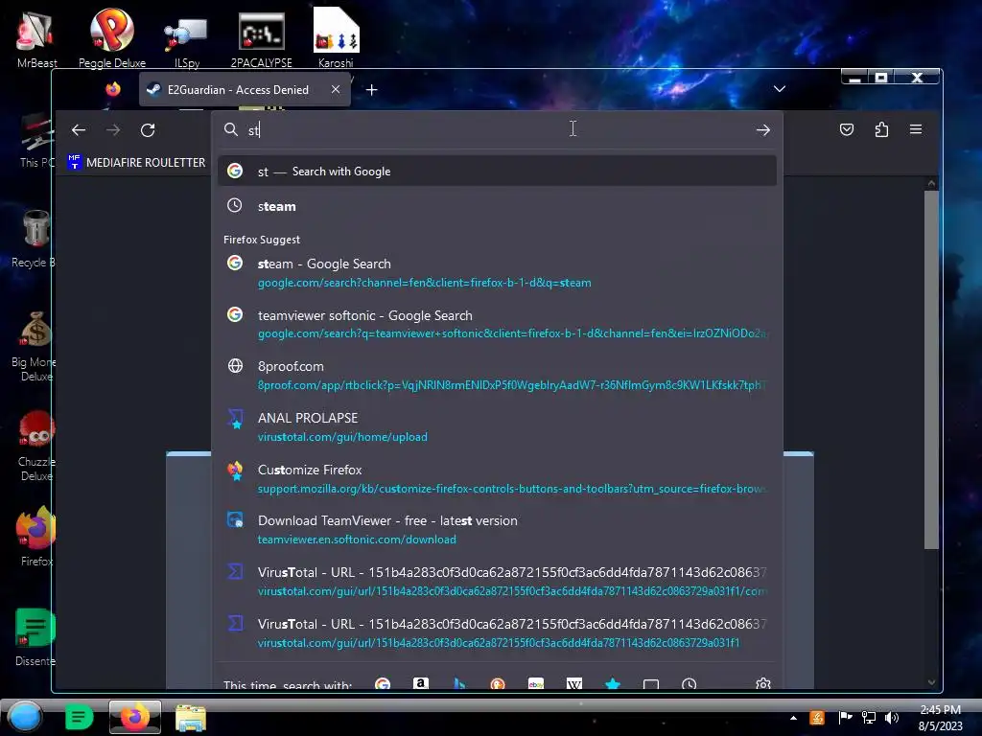Select the Recycle Bin desktop icon
982x736 pixels.
click(35, 239)
